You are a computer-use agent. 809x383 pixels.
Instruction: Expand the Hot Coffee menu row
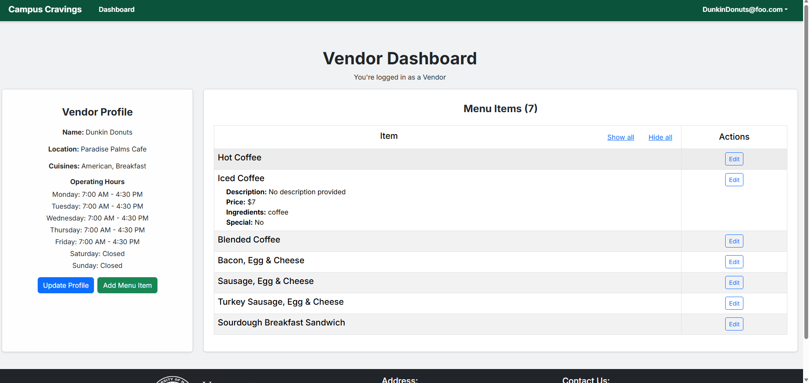(240, 158)
